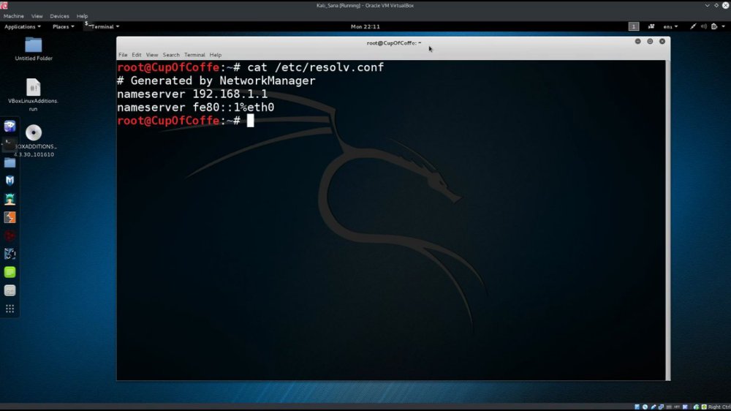Click the terminal cursor at last prompt
This screenshot has width=731, height=411.
click(x=250, y=121)
